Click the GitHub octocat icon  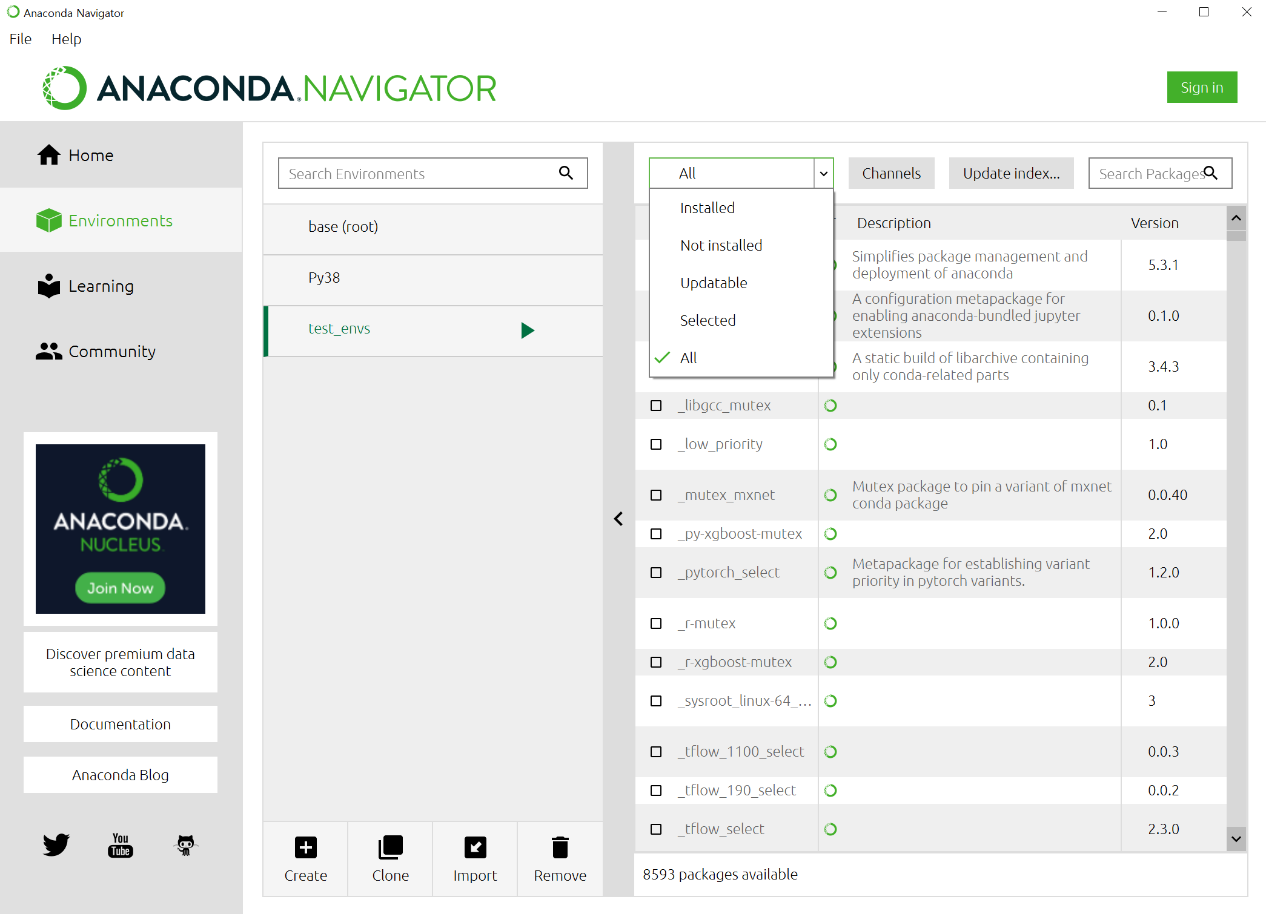click(x=185, y=844)
